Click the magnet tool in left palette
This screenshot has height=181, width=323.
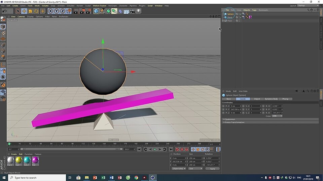3,85
